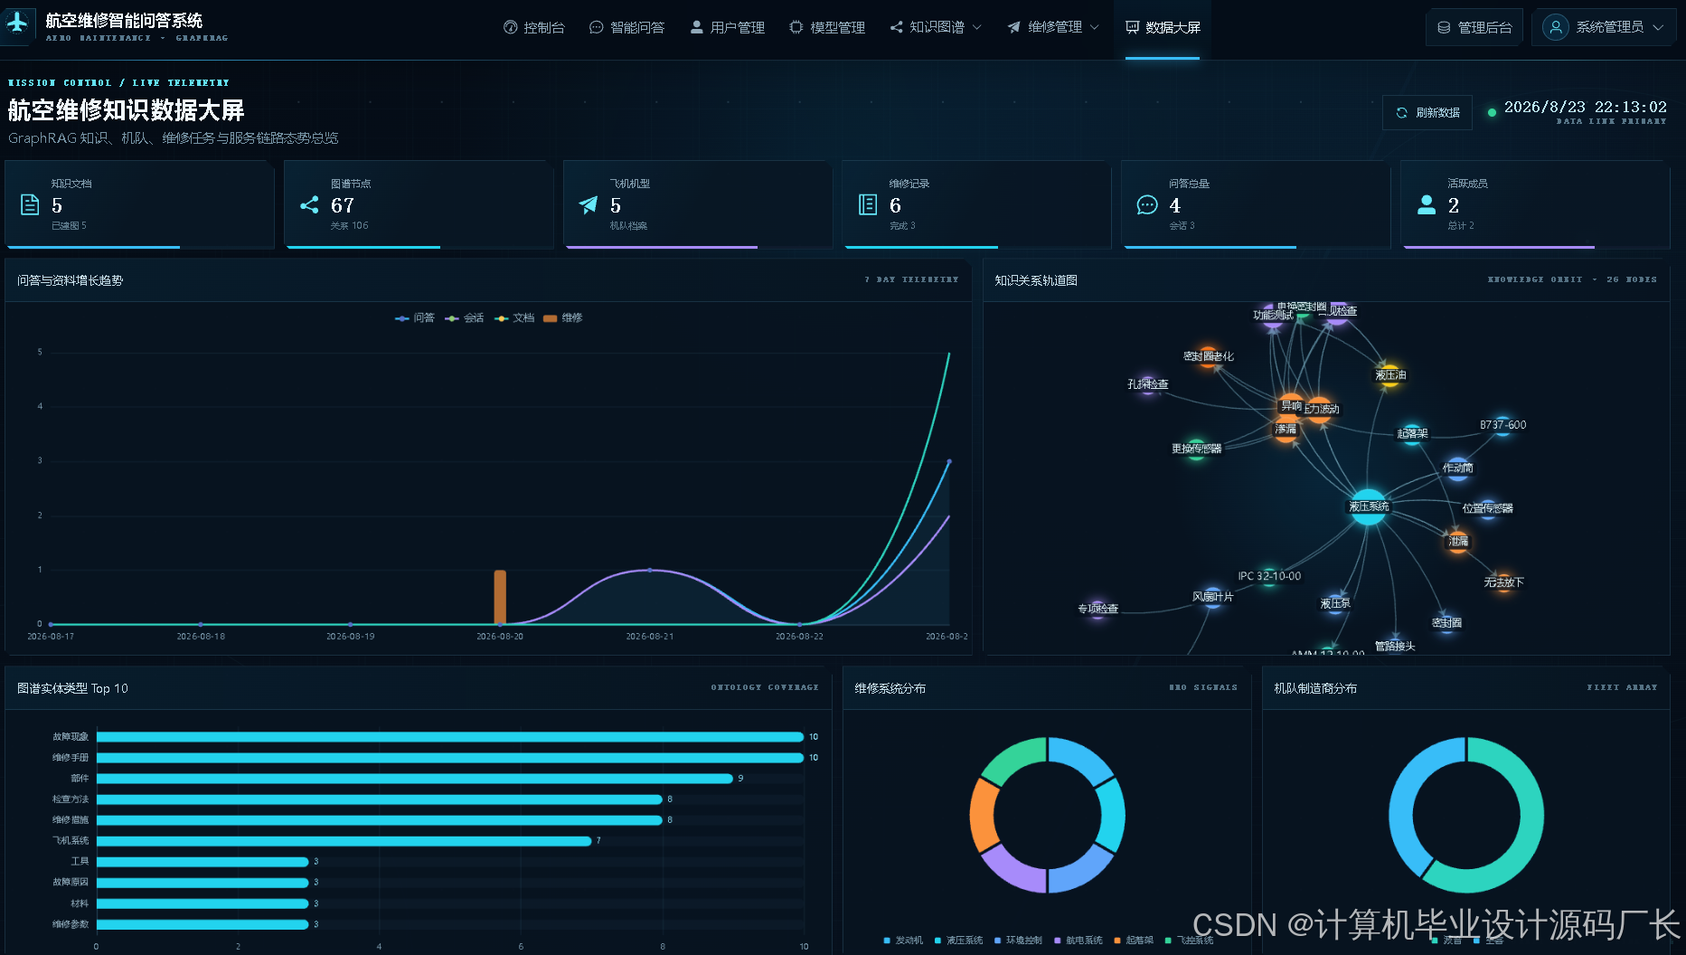Screen dimensions: 1686x955
Task: Click the site title 航空维修智能问答系统
Action: [x=124, y=20]
